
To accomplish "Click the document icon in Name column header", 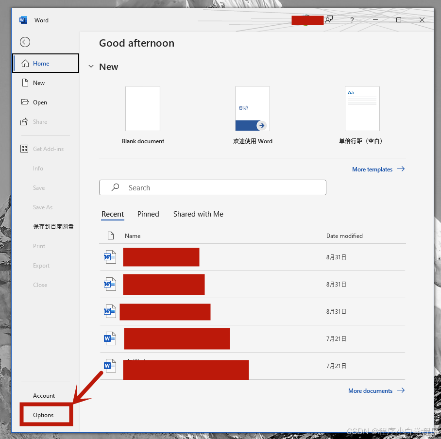I will [x=111, y=236].
